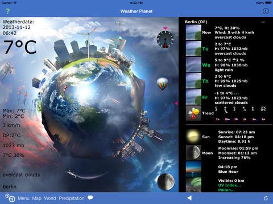
Task: Open the UV Index link
Action: coord(229,185)
